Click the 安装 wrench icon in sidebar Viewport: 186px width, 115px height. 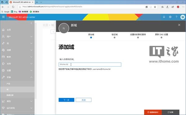[3, 77]
